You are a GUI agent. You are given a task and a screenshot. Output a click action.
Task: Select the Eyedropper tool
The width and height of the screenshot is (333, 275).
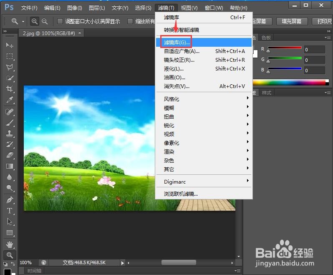pos(9,100)
